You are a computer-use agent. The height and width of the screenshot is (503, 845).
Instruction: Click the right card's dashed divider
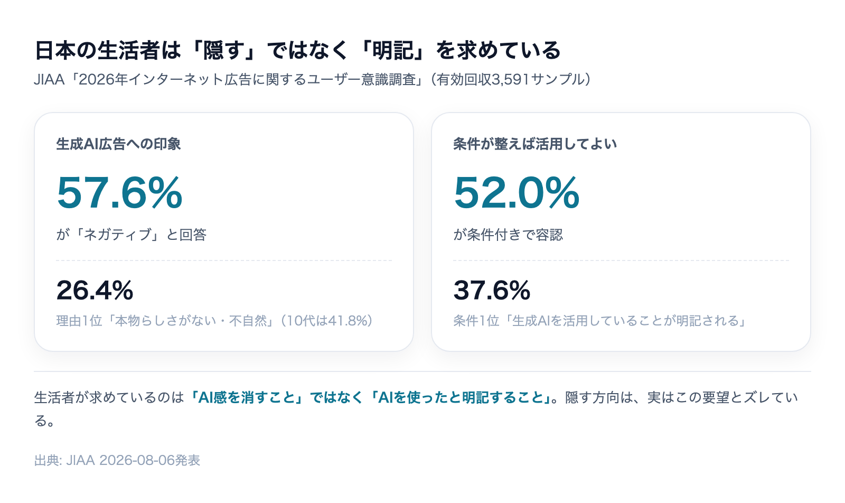[x=621, y=260]
